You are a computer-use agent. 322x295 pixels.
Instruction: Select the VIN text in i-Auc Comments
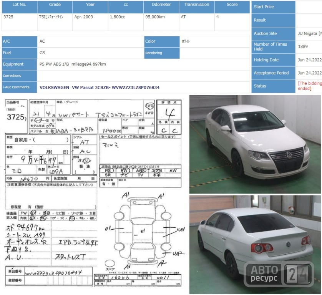click(x=136, y=88)
